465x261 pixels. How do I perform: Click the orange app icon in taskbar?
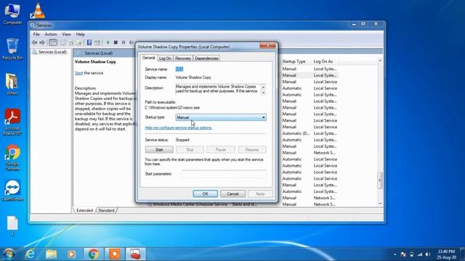click(115, 254)
